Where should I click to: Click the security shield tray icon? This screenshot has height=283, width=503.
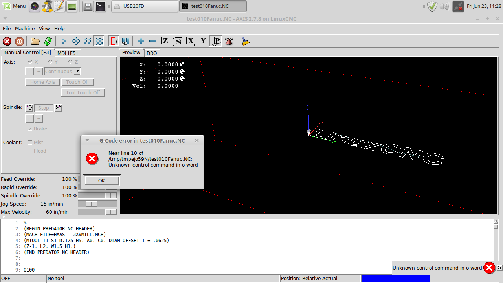coord(432,6)
